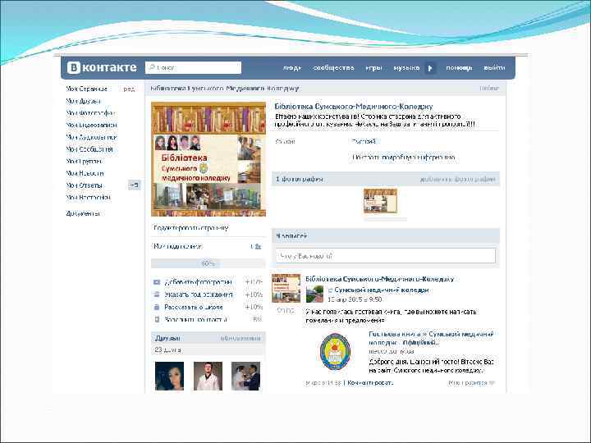The height and width of the screenshot is (443, 591).
Task: Click 'Добавить фотографии' suggestion
Action: click(x=199, y=282)
